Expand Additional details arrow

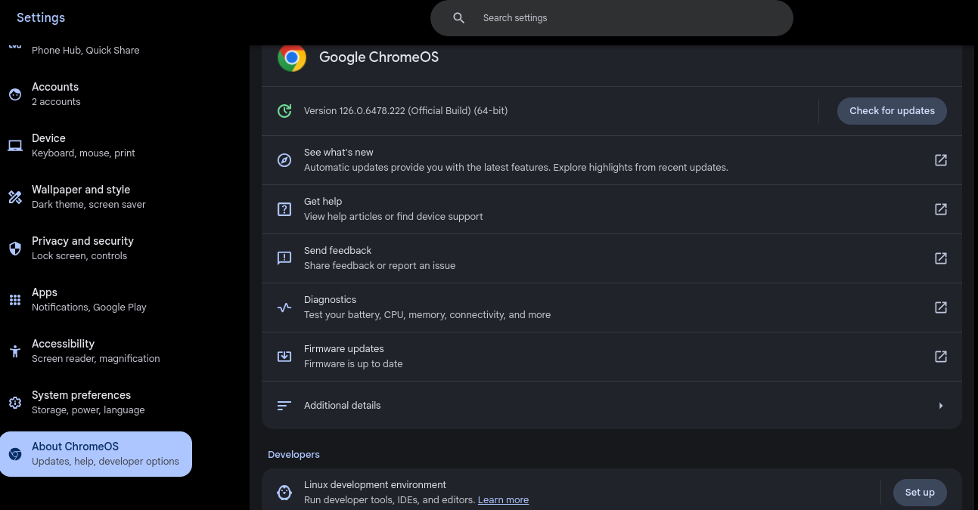(x=941, y=406)
